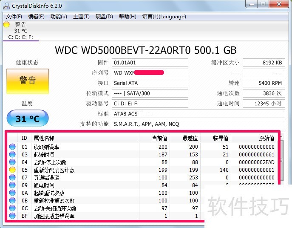Viewport: 292px width, 228px height.
Task: Click the 原始值 column header
Action: 254,138
